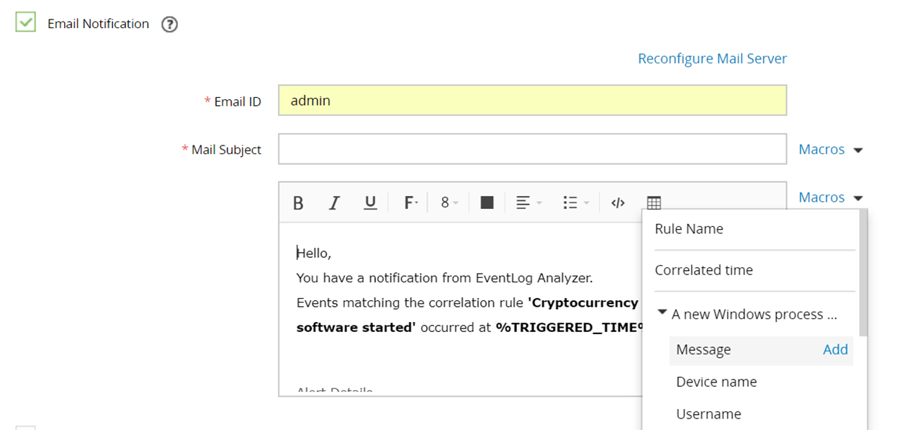Click Add next to Message
The image size is (923, 430).
click(x=835, y=349)
